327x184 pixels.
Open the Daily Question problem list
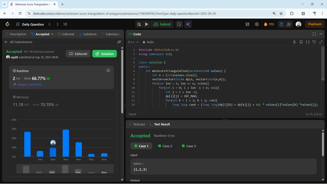30,24
